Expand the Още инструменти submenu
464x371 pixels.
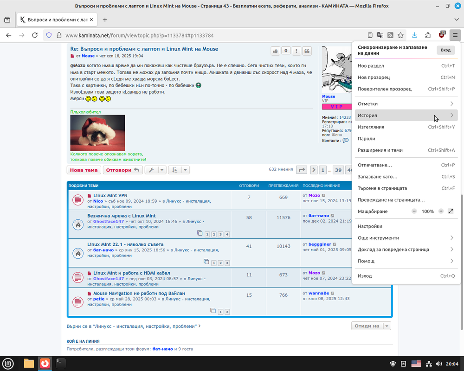[x=406, y=237]
